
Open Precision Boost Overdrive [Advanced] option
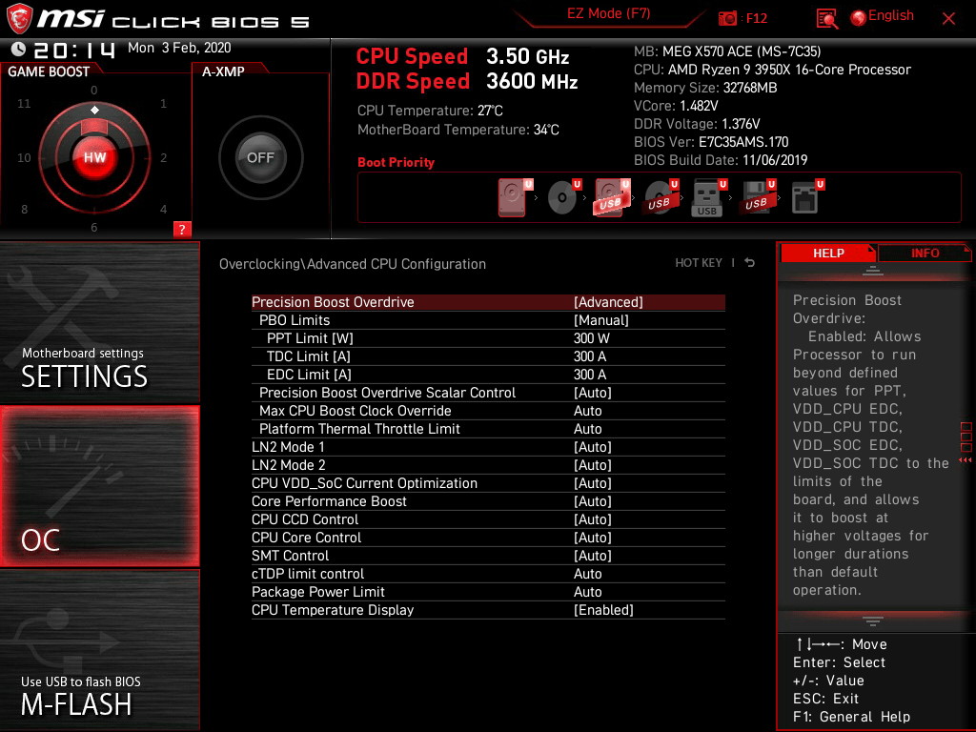tap(488, 302)
